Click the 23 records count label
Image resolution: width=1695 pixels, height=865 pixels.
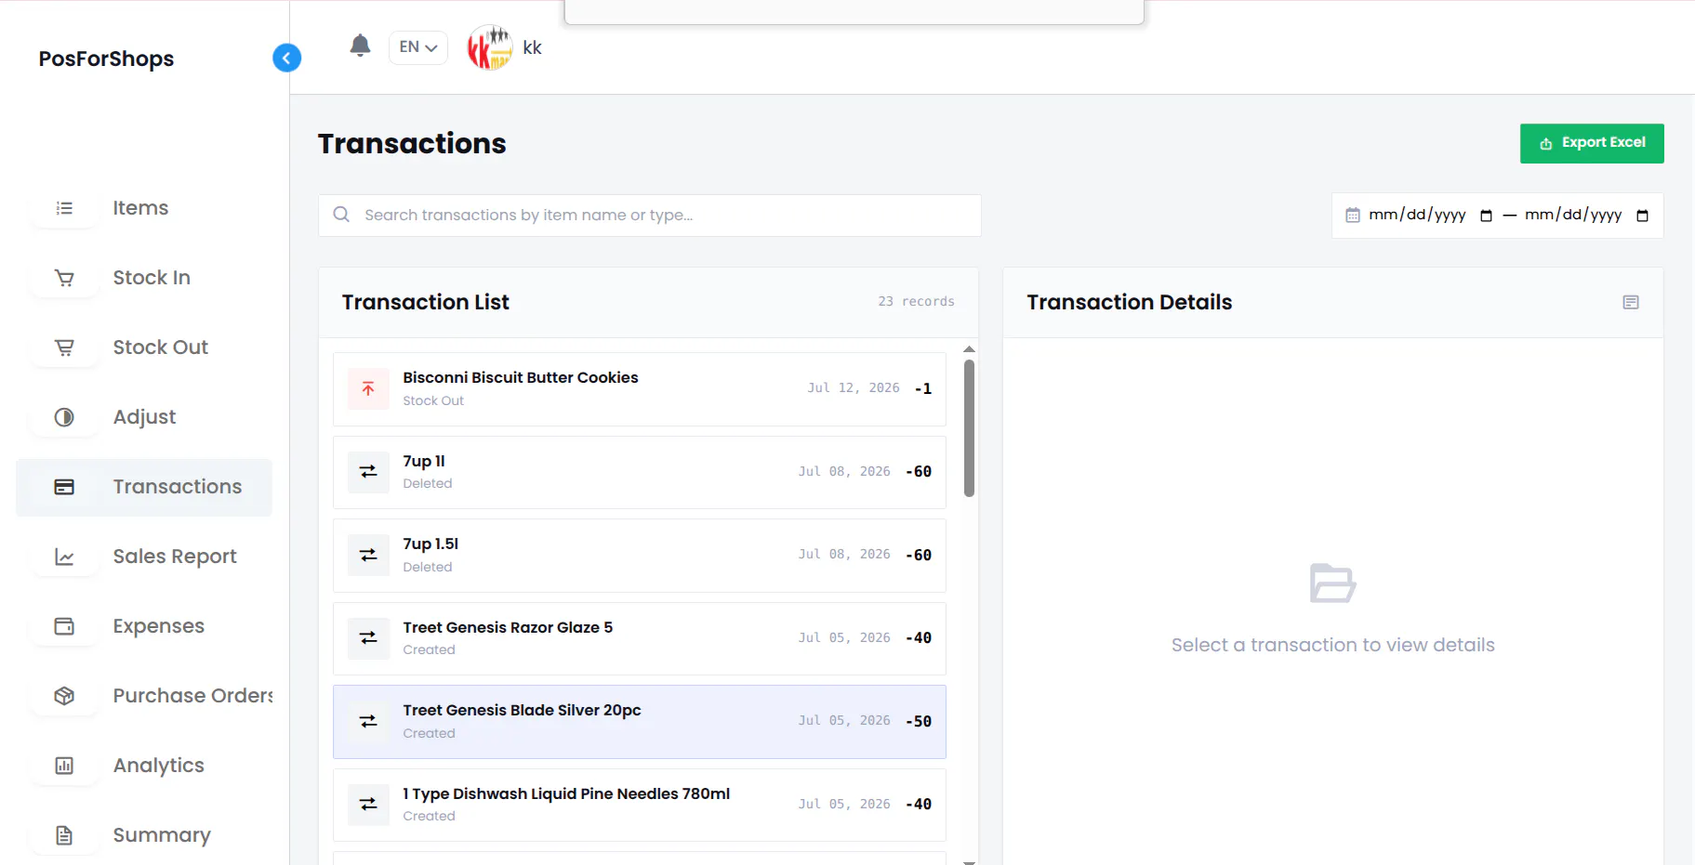pos(916,302)
